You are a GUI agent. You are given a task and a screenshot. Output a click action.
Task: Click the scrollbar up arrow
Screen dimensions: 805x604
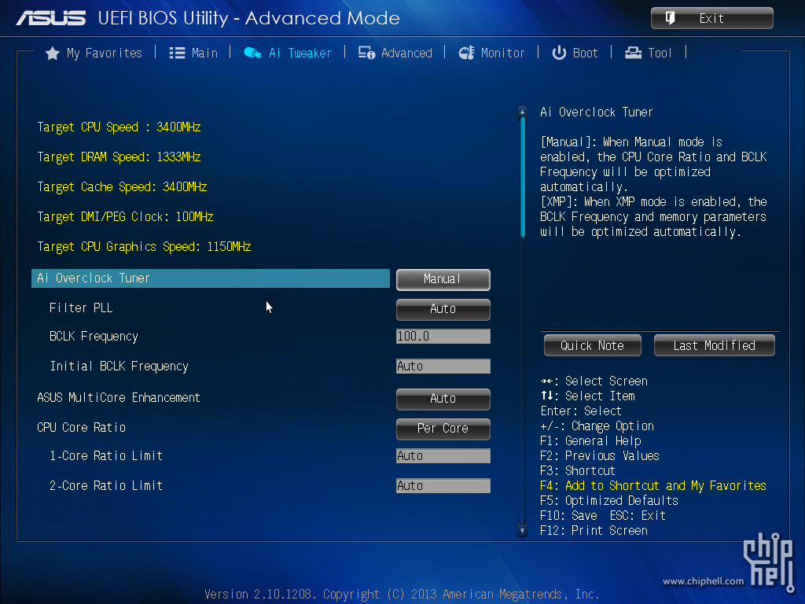pyautogui.click(x=522, y=112)
